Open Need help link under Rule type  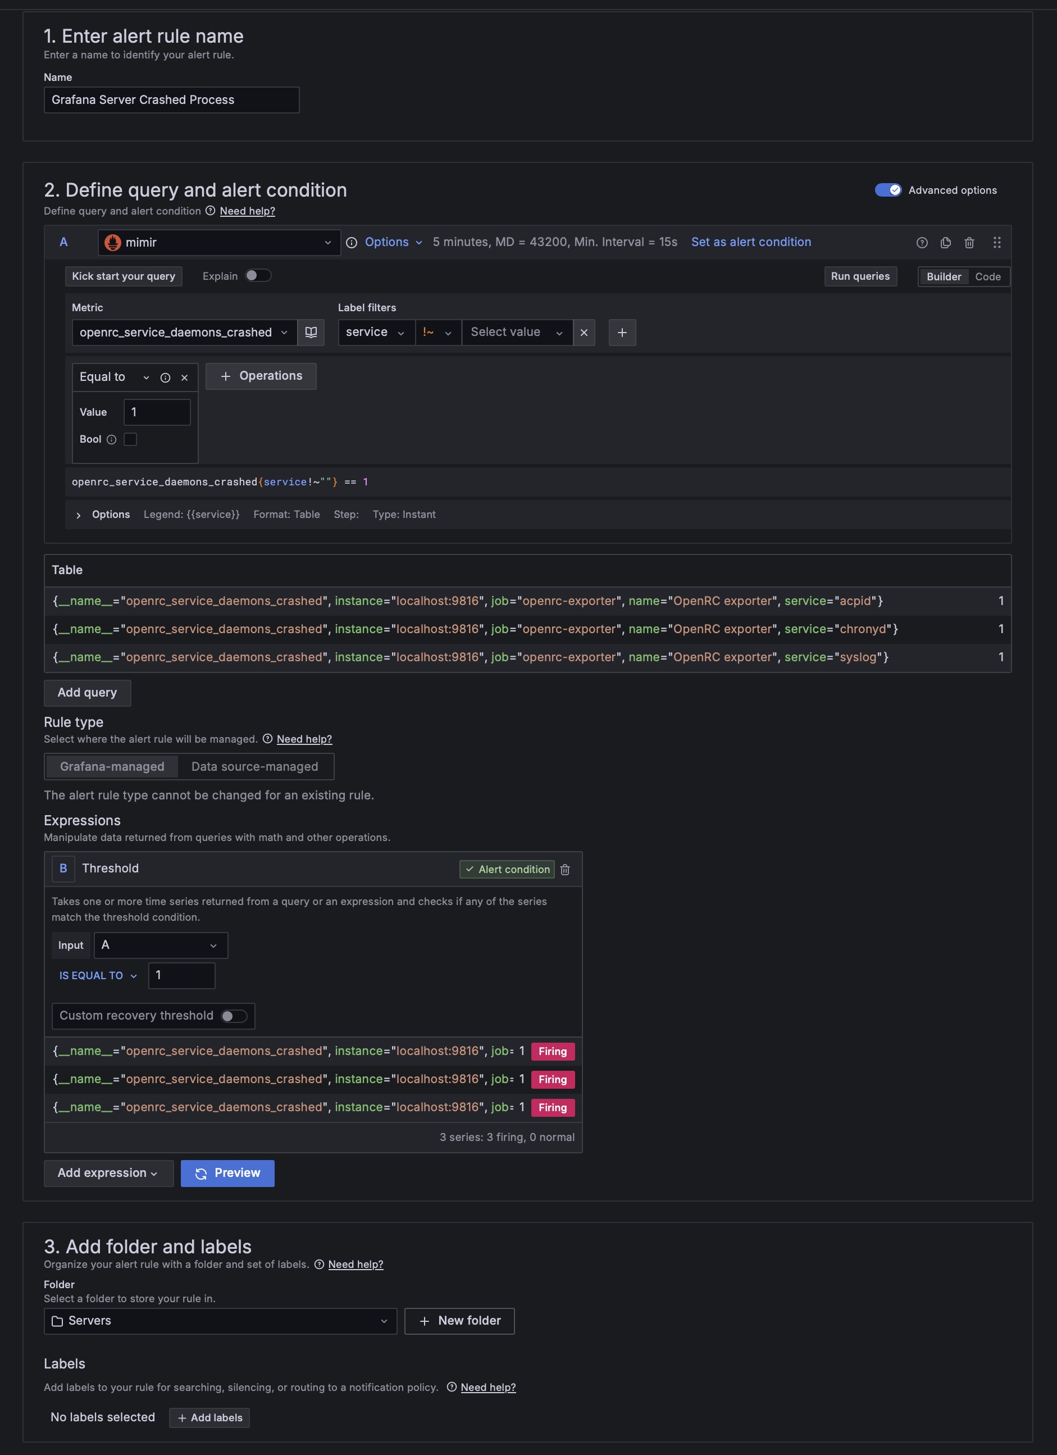[304, 739]
